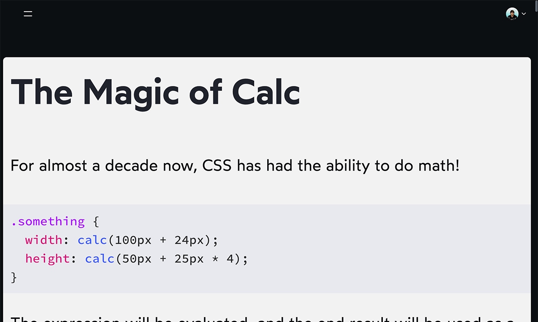Click the opening curly brace after .something
Viewport: 538px width, 322px height.
[x=95, y=221]
